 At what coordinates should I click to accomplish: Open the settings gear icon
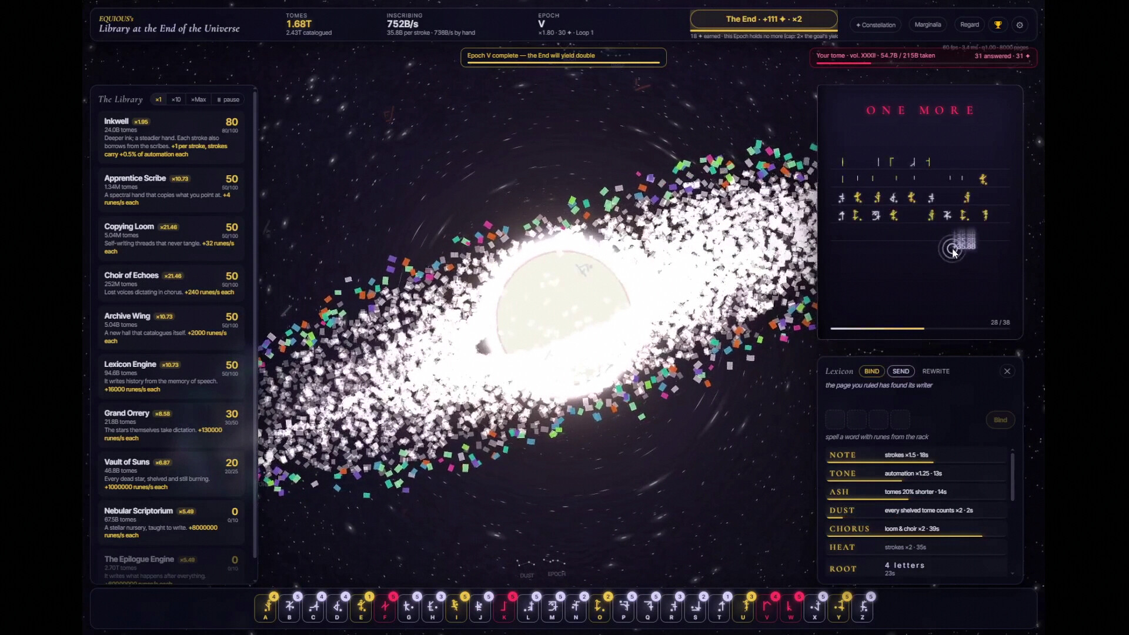point(1020,25)
